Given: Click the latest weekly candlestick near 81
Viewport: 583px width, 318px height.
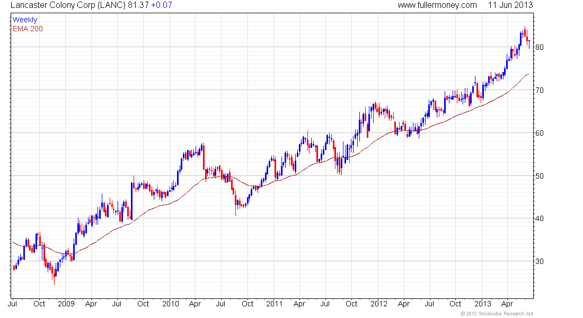Looking at the screenshot, I should (529, 43).
